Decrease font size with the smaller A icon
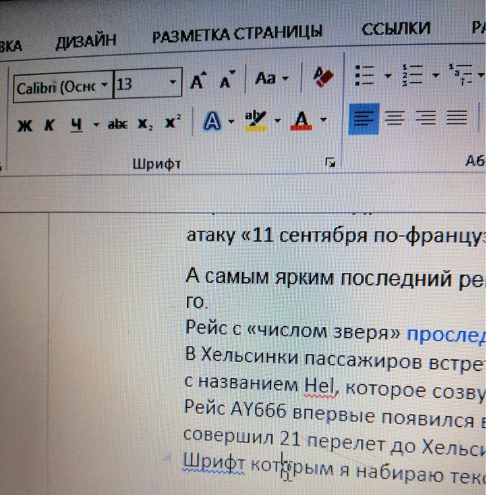This screenshot has width=487, height=495. (227, 82)
